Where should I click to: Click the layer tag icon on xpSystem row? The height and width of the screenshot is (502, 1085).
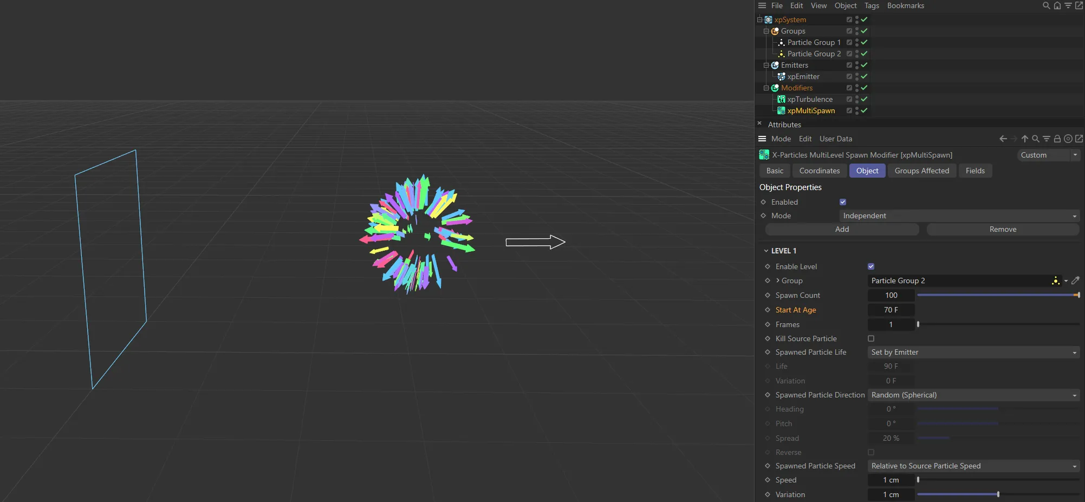click(x=849, y=19)
